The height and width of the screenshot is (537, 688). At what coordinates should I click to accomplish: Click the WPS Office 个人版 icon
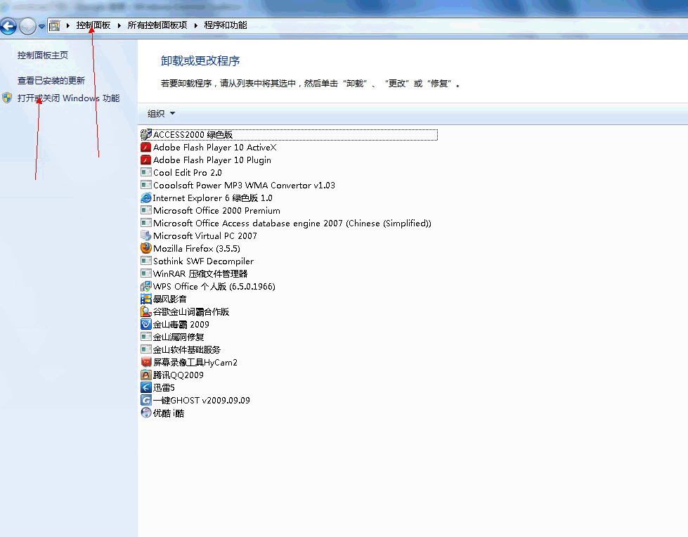click(x=146, y=287)
